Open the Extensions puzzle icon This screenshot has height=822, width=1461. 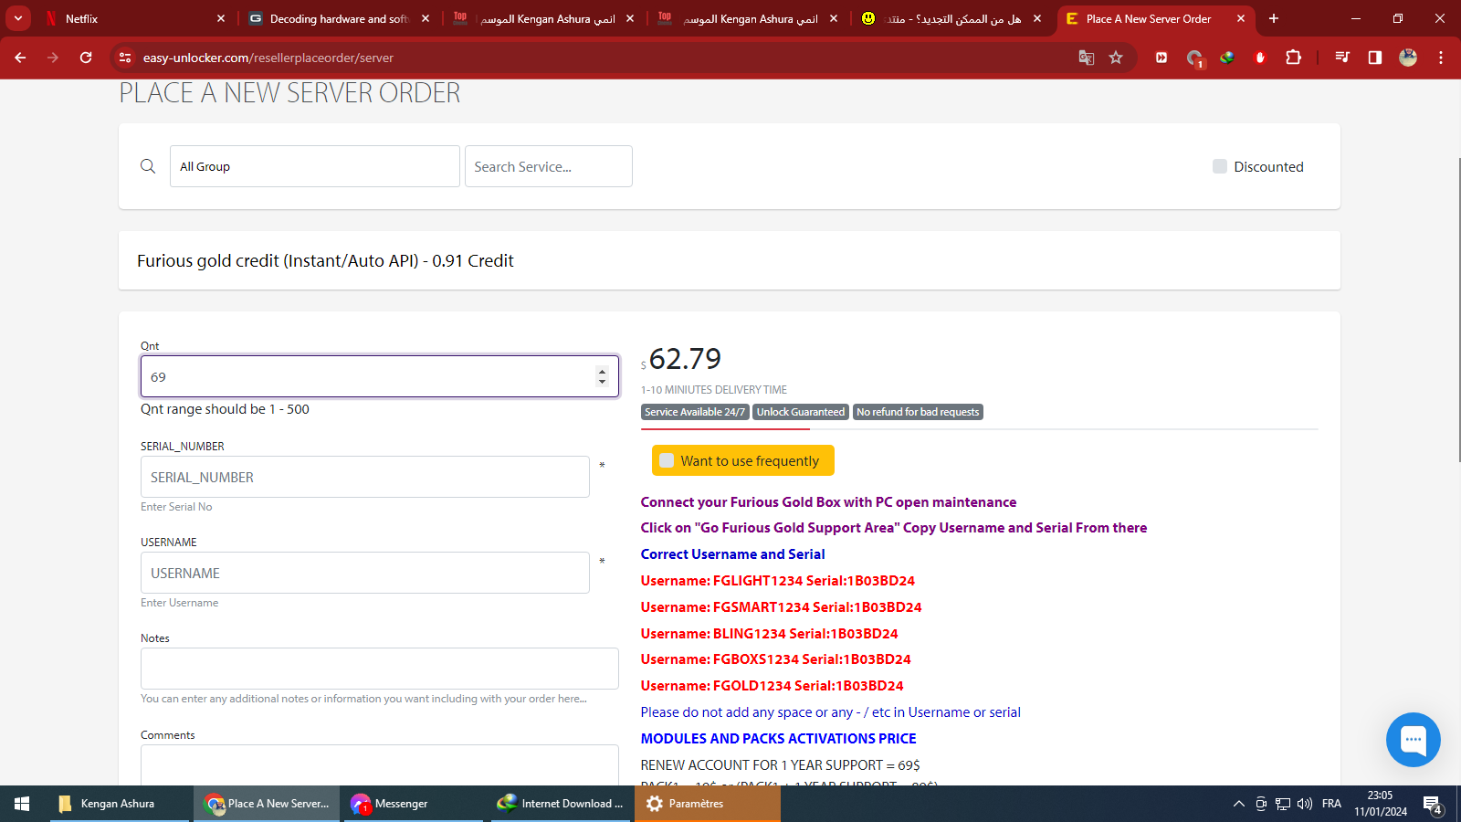tap(1293, 58)
